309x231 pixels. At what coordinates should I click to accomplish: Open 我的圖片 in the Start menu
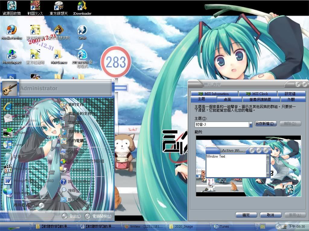click(72, 123)
